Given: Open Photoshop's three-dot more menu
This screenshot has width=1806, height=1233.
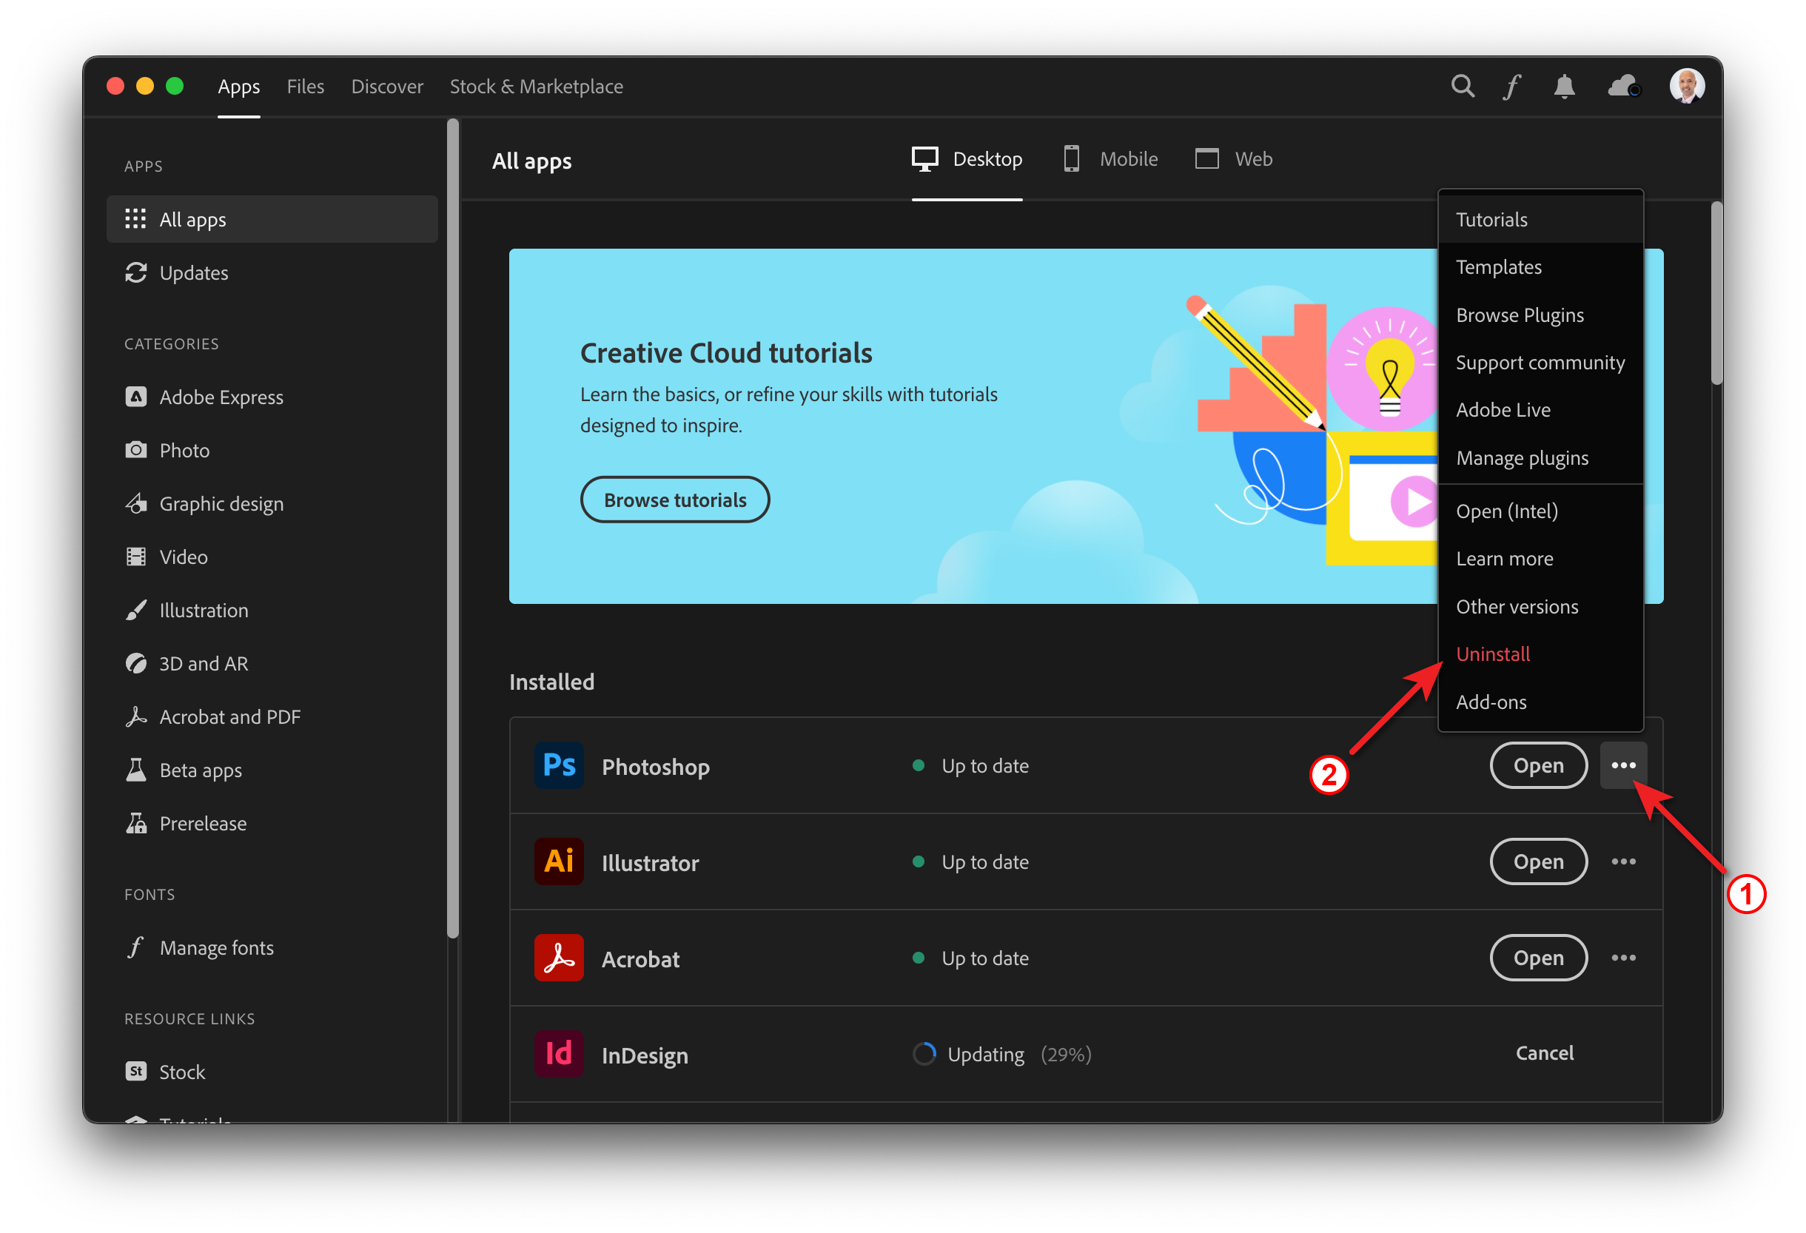Looking at the screenshot, I should [1623, 766].
